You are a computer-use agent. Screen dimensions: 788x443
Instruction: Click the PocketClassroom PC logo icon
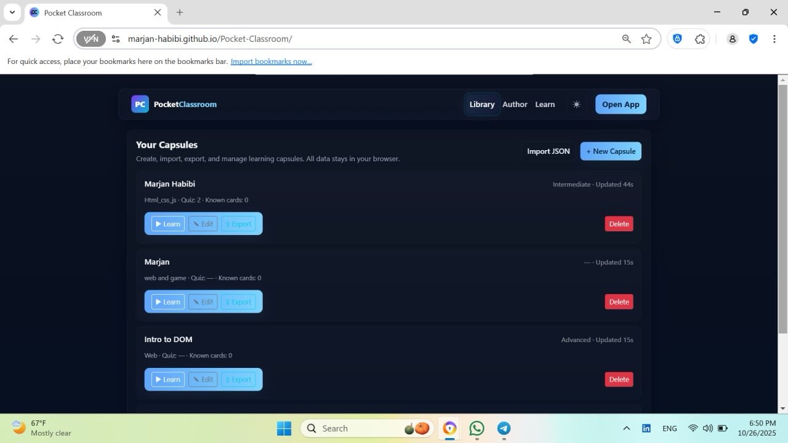click(x=140, y=104)
